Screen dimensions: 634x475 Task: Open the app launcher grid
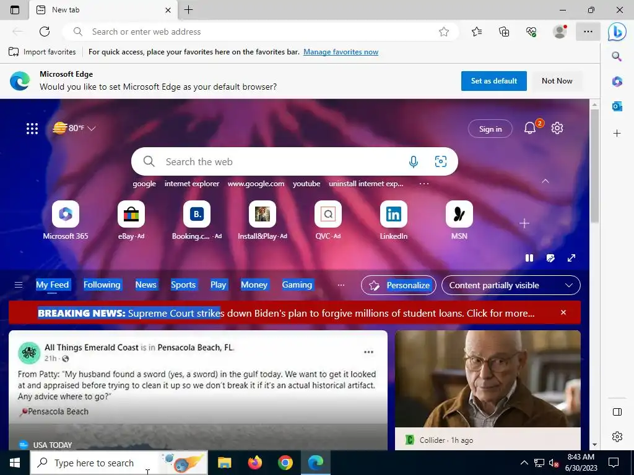[32, 129]
